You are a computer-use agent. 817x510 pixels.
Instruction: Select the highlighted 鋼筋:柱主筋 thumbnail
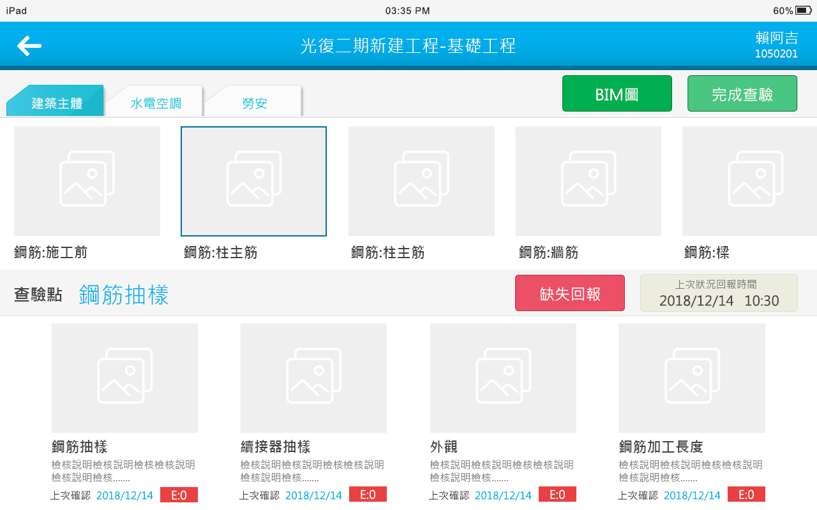253,181
